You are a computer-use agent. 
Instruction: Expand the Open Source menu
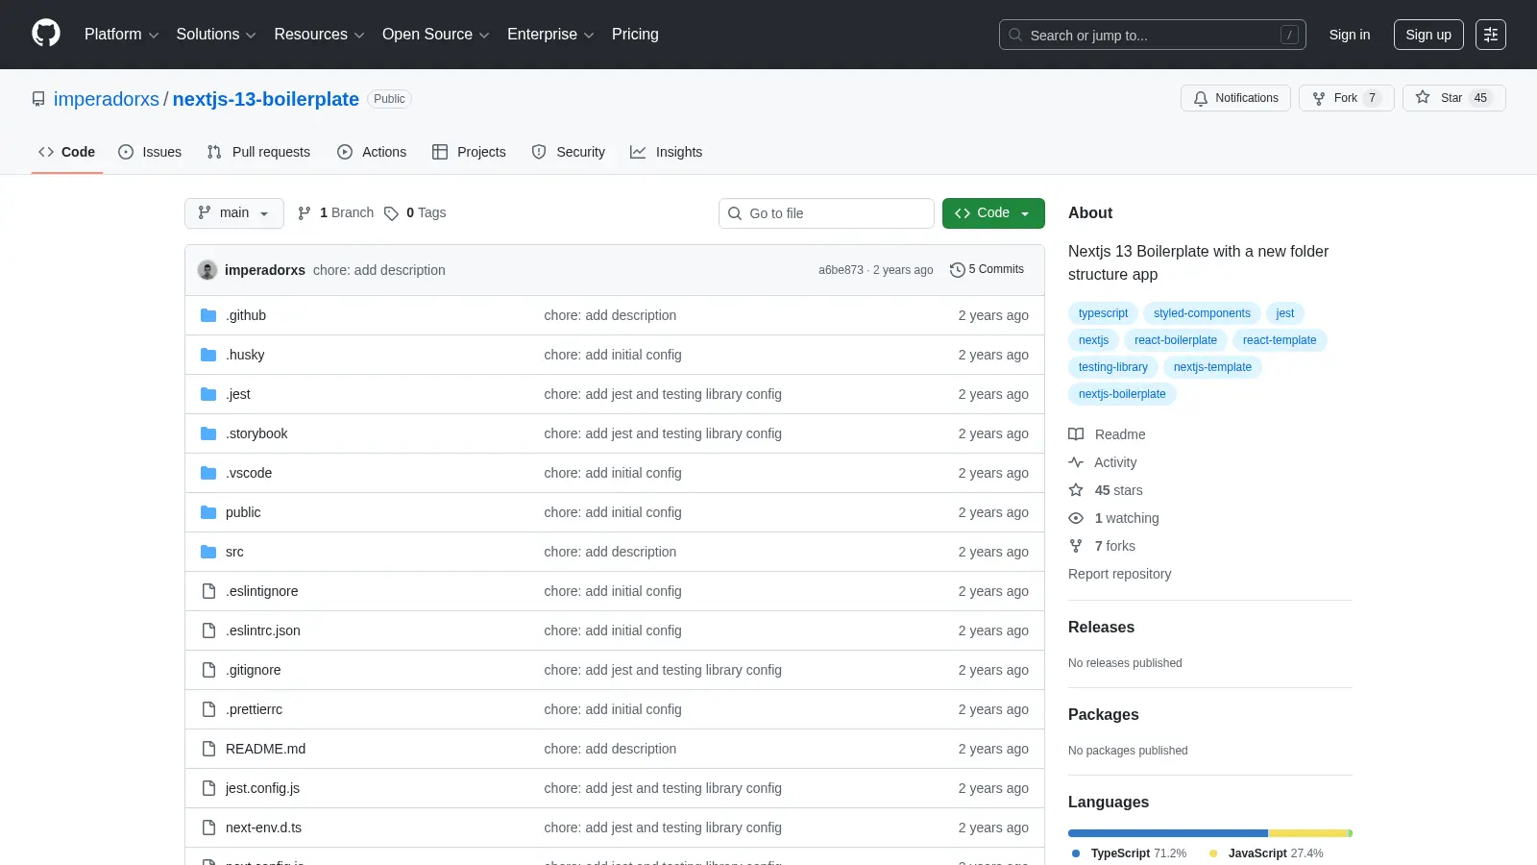(x=436, y=35)
